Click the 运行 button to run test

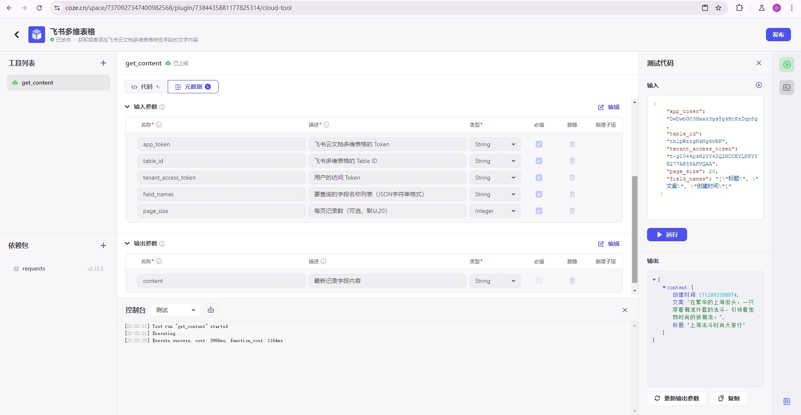[x=667, y=235]
